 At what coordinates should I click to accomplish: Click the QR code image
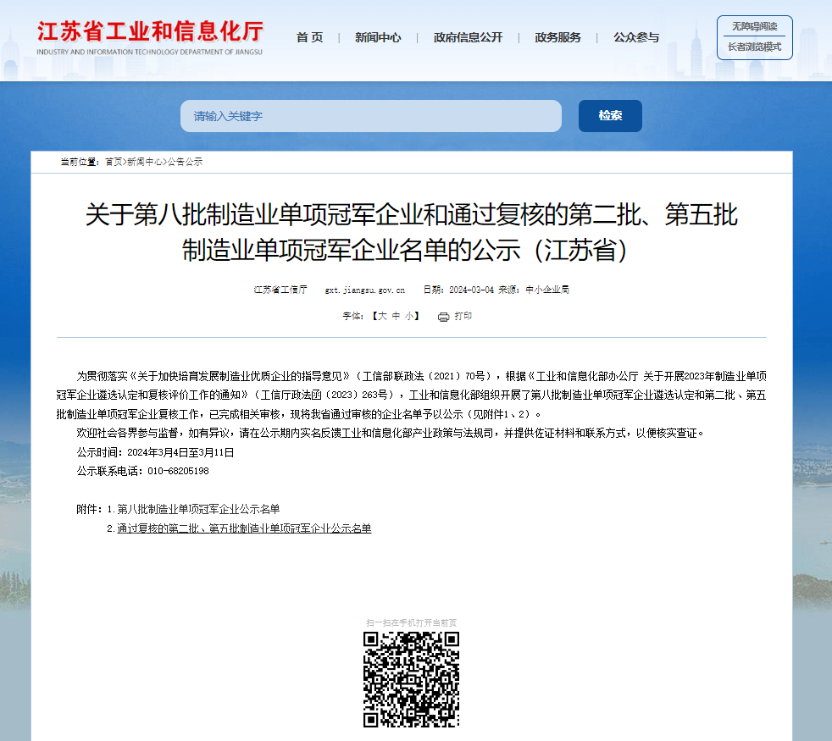pos(411,679)
